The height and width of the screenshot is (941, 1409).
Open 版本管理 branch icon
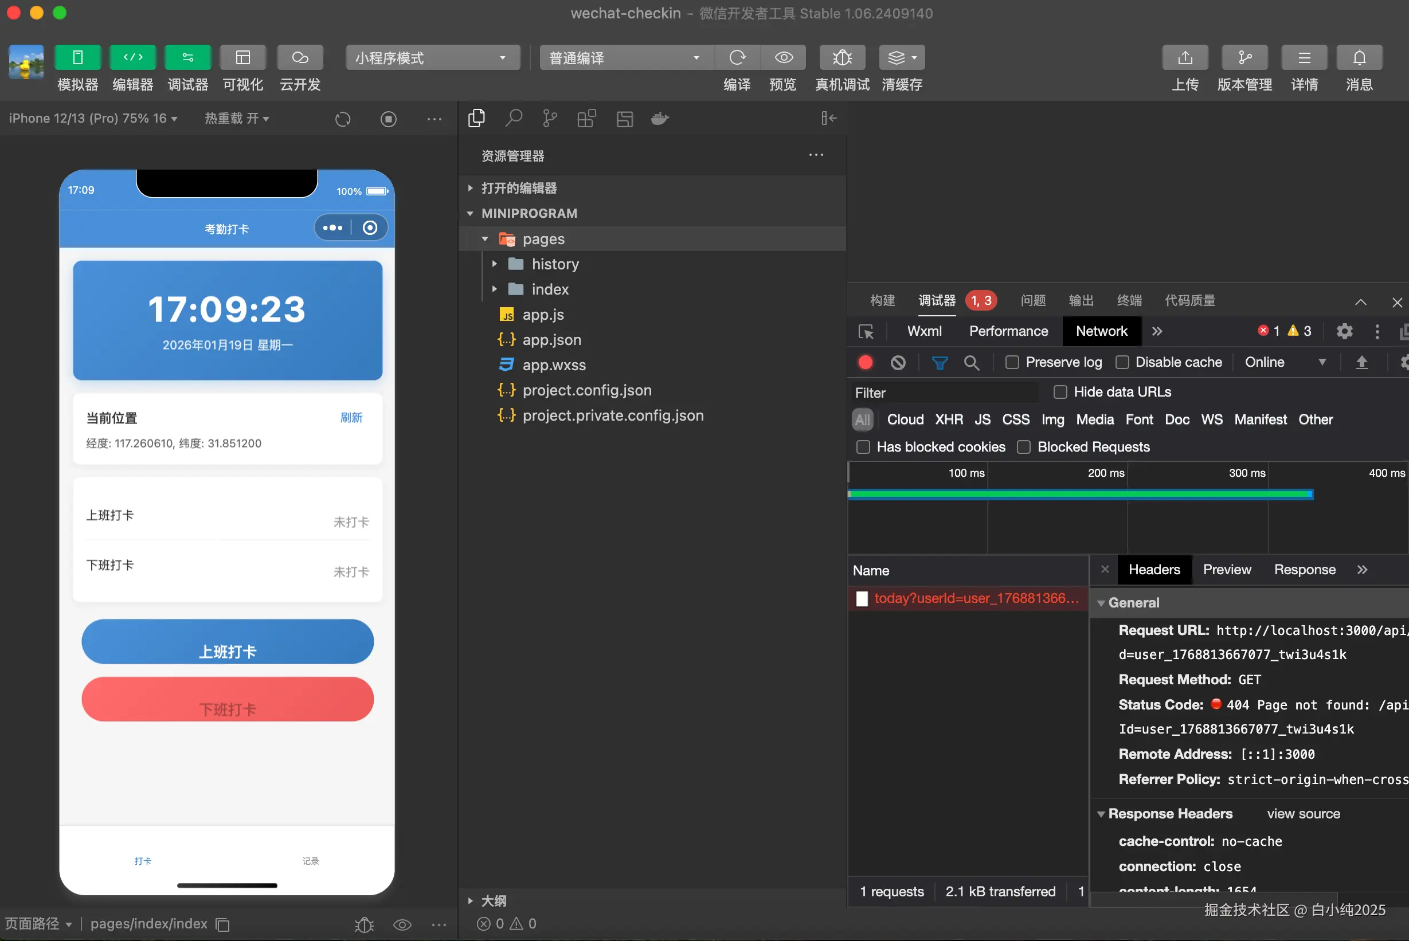point(1244,58)
